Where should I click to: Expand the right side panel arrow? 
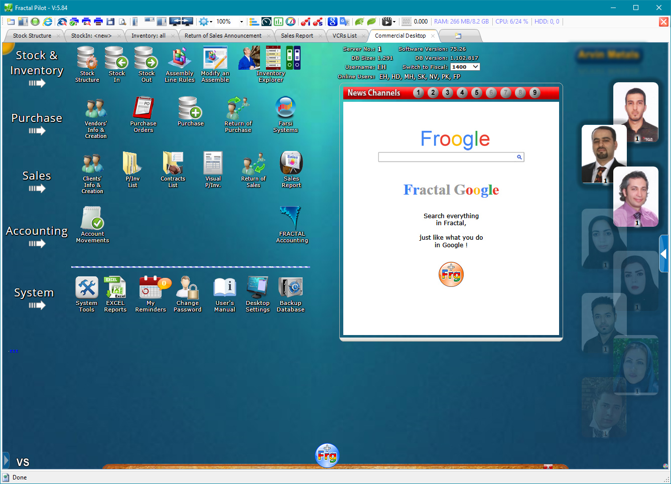click(663, 254)
